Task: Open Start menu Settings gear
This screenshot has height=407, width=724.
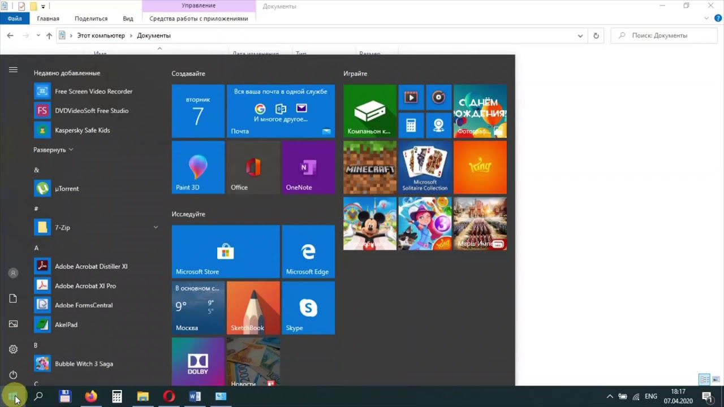Action: 13,349
